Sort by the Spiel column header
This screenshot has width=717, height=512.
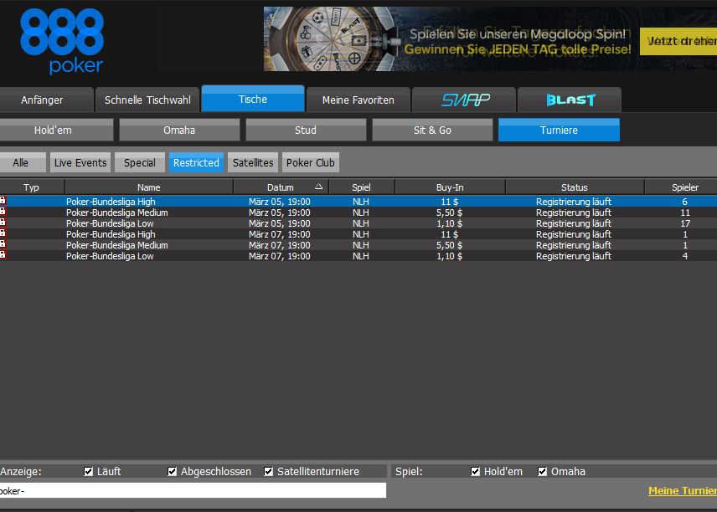361,187
